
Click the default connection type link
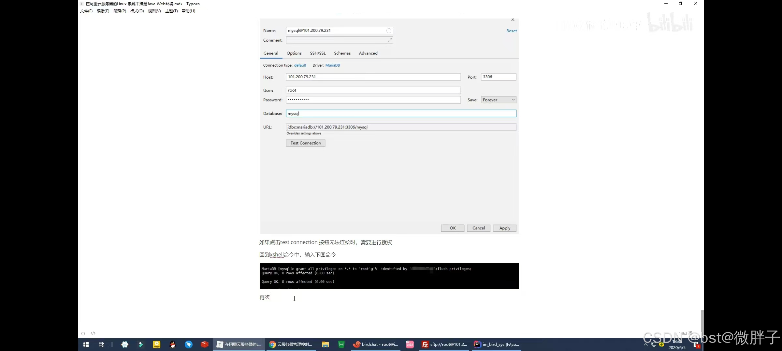coord(300,65)
